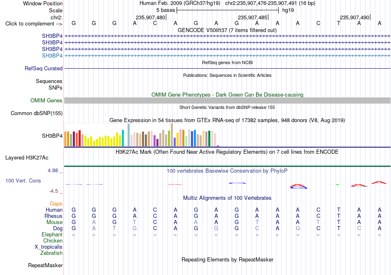Screen dimensions: 391x275
Task: Click the 235,907,480 position marker
Action: point(150,17)
